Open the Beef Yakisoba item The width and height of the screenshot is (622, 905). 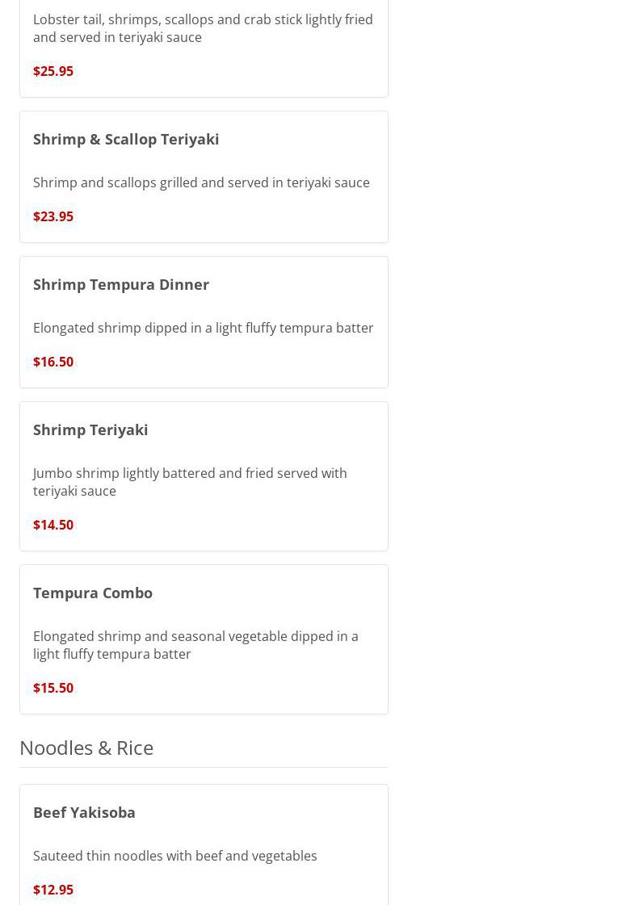point(84,813)
